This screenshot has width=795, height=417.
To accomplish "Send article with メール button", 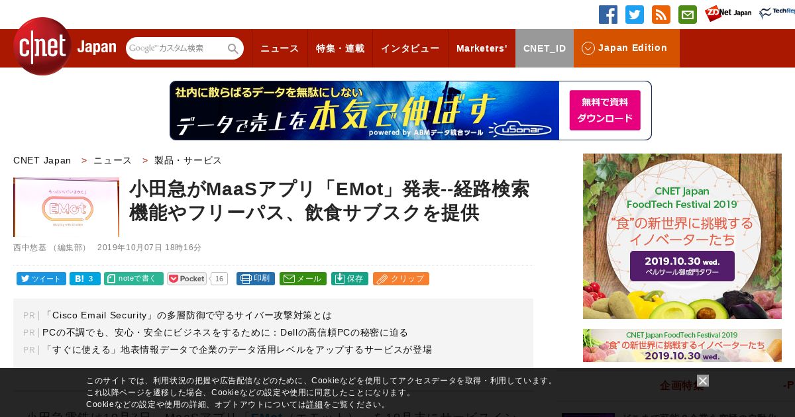I will click(303, 279).
